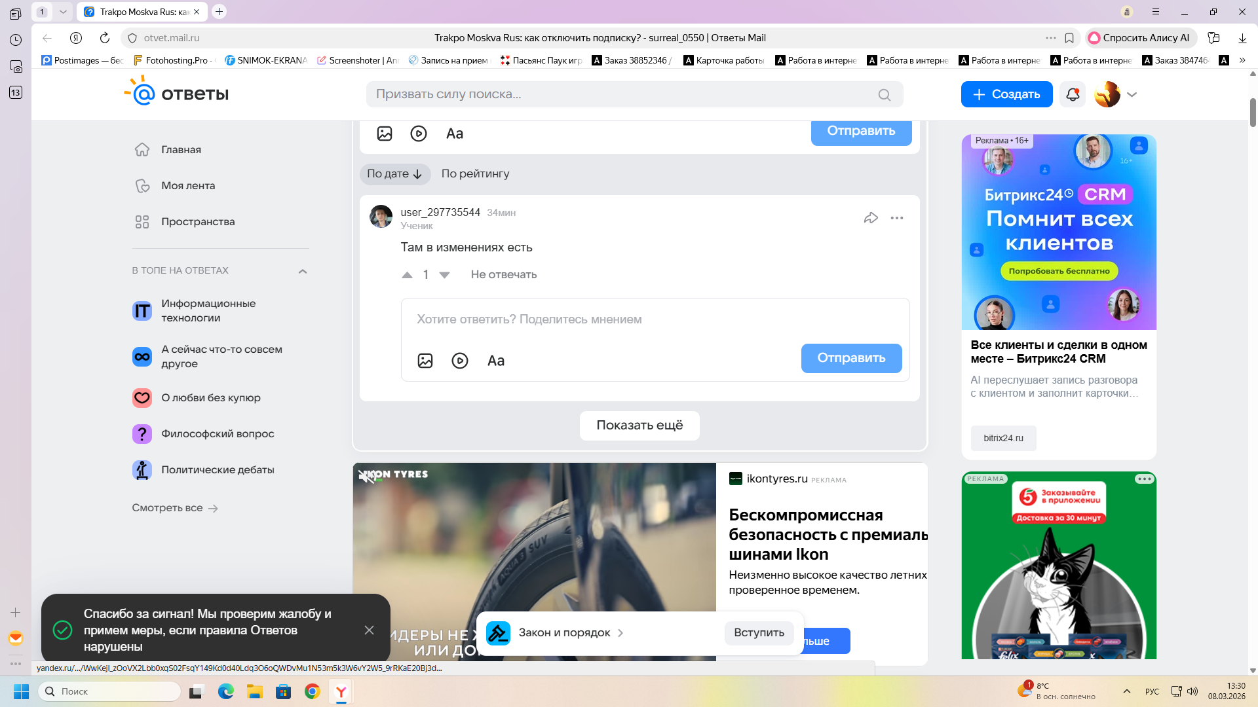Open the 'По дате' sort dropdown
Screen dimensions: 1258x707
click(394, 174)
